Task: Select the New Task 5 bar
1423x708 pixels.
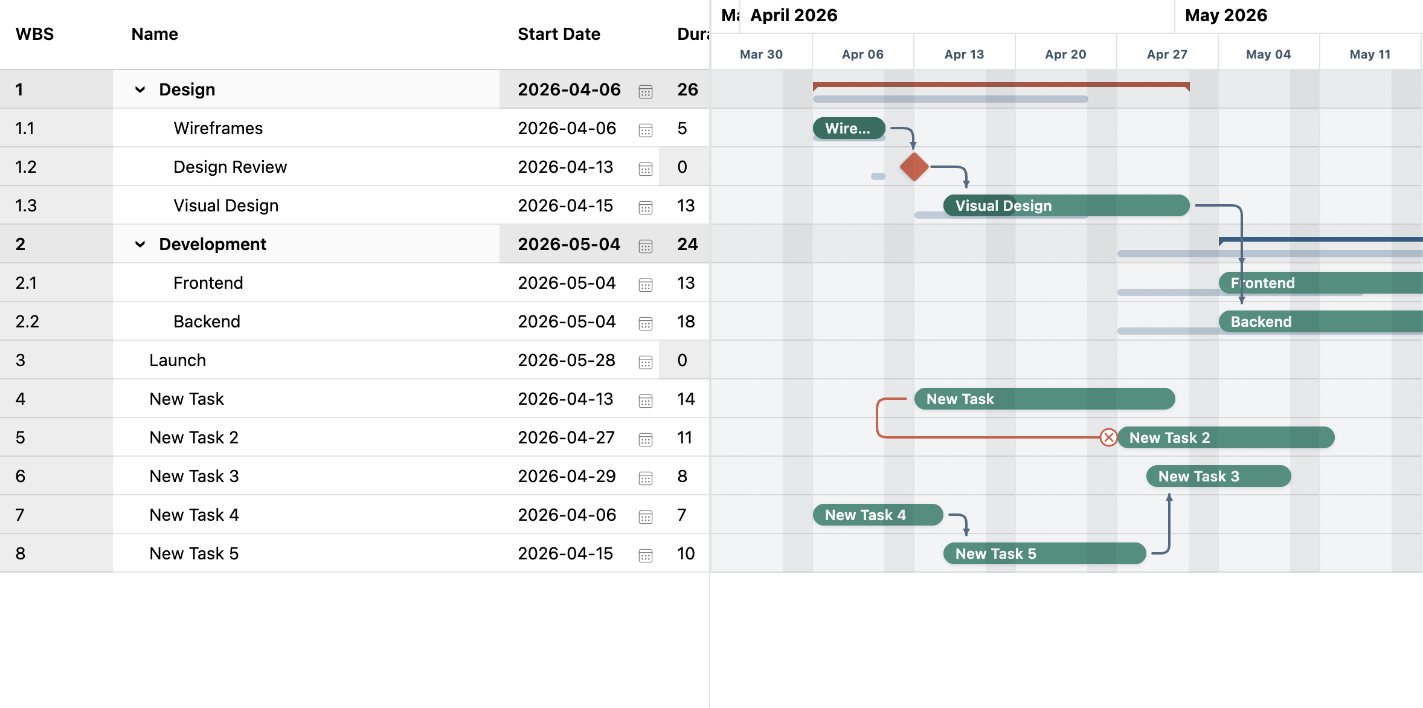Action: tap(1044, 553)
